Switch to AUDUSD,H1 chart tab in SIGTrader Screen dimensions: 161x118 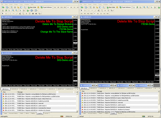click(15, 89)
